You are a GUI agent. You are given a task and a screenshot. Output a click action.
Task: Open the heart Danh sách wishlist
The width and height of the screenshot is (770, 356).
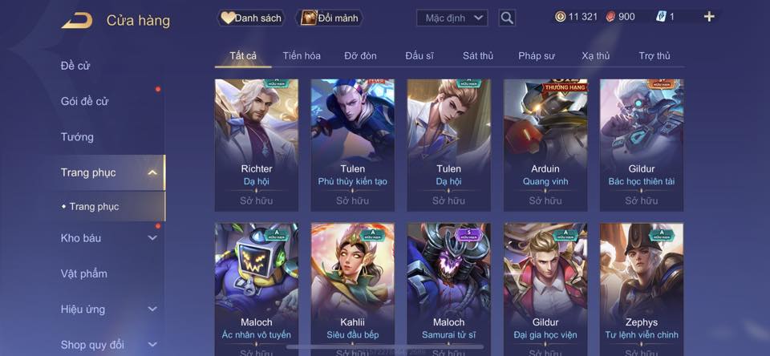coord(227,18)
